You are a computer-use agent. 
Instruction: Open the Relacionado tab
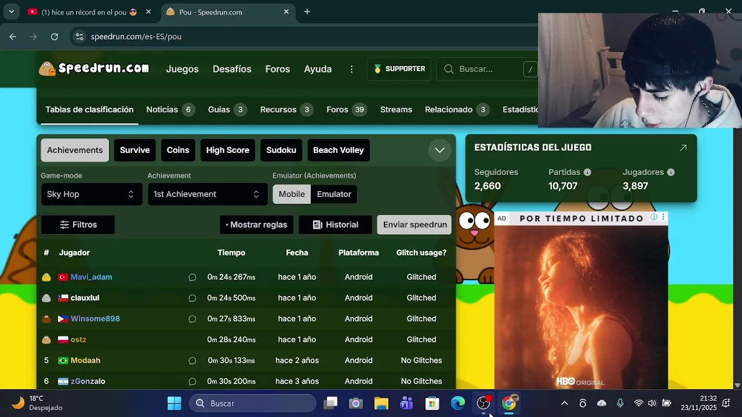[457, 109]
